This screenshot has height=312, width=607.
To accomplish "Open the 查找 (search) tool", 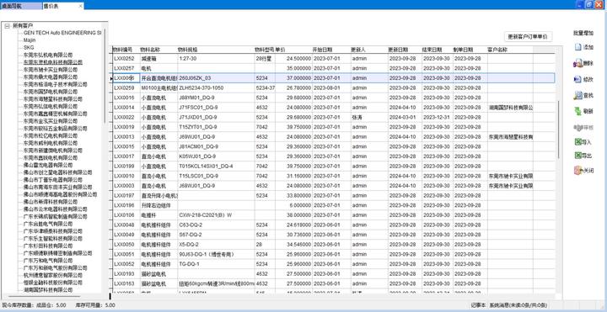I will tap(583, 95).
